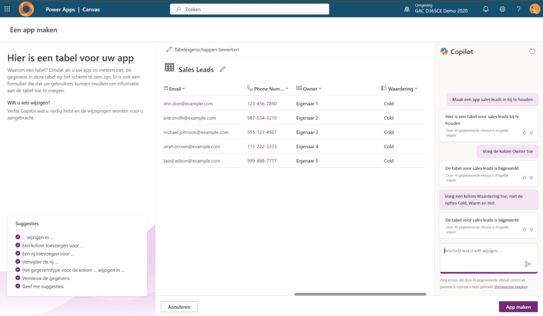Expand the Owner column dropdown
The image size is (543, 316).
[x=320, y=89]
